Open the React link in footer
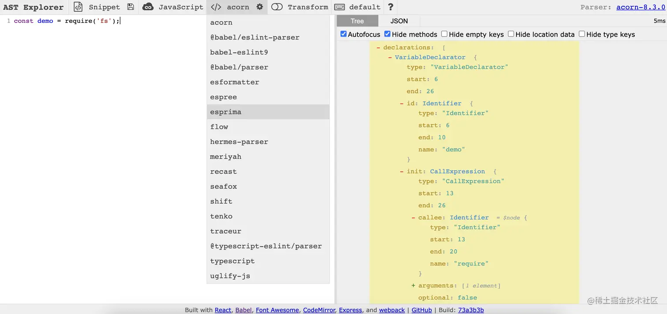 click(x=223, y=310)
